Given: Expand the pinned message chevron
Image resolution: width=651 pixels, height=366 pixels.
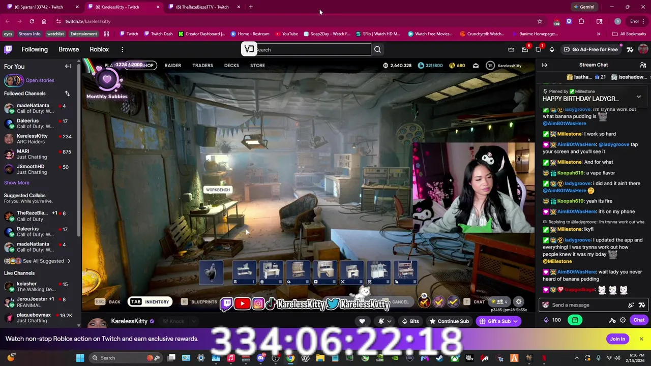Looking at the screenshot, I should click(639, 97).
